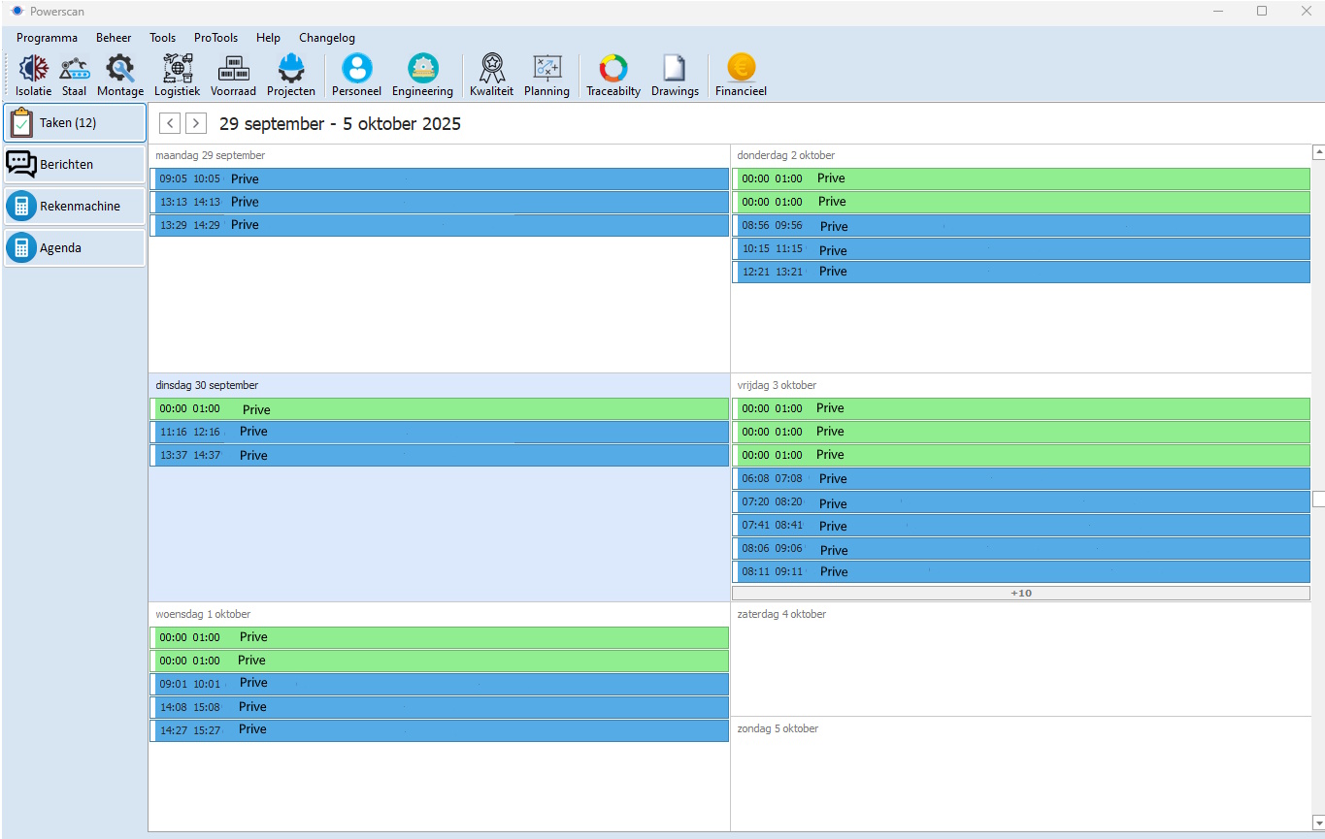Image resolution: width=1325 pixels, height=839 pixels.
Task: Open the Voorraad inventory icon
Action: pyautogui.click(x=233, y=74)
